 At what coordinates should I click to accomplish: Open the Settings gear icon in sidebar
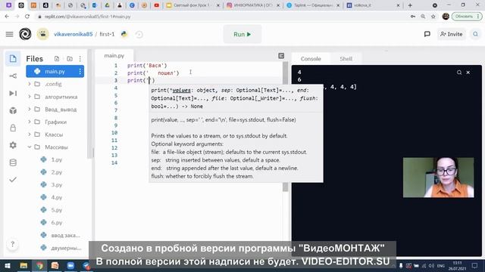pos(13,145)
